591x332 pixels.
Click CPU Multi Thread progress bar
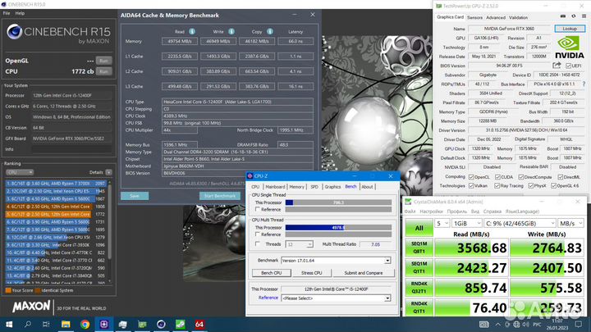(x=338, y=227)
